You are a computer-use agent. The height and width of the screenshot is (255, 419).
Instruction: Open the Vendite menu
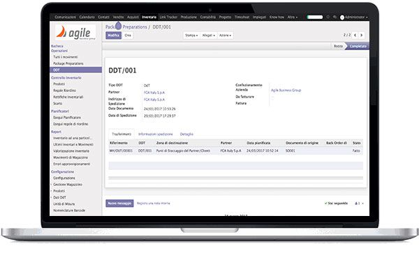click(118, 17)
